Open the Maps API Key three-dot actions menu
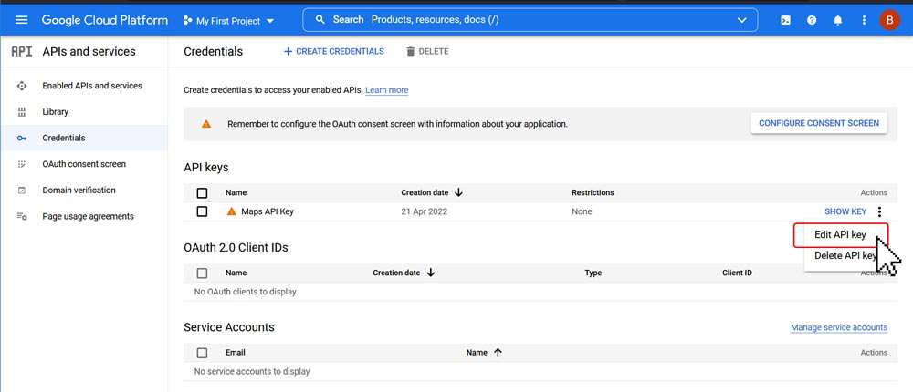Viewport: 913px width, 392px height. coord(880,211)
